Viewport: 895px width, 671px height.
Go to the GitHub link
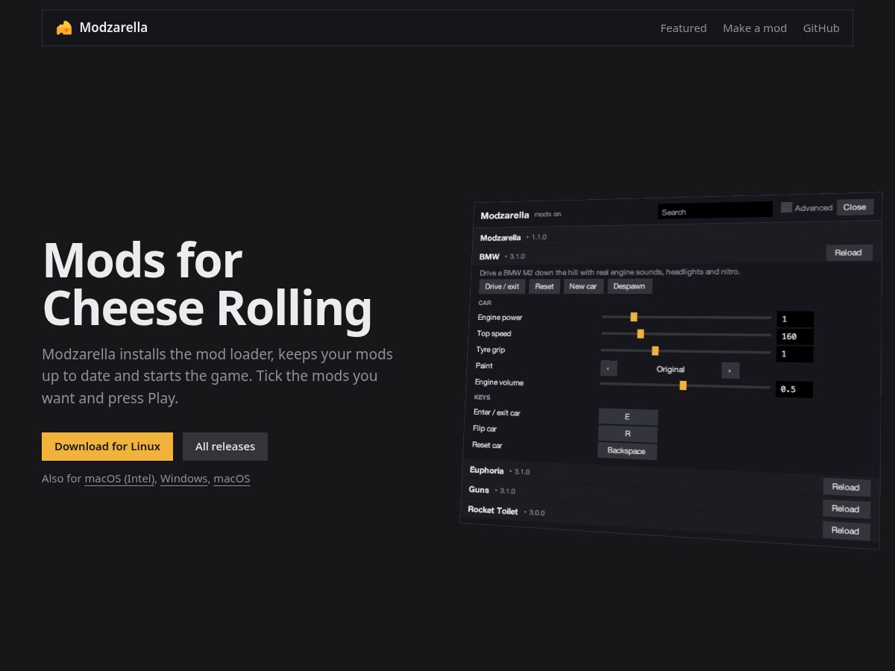click(821, 28)
